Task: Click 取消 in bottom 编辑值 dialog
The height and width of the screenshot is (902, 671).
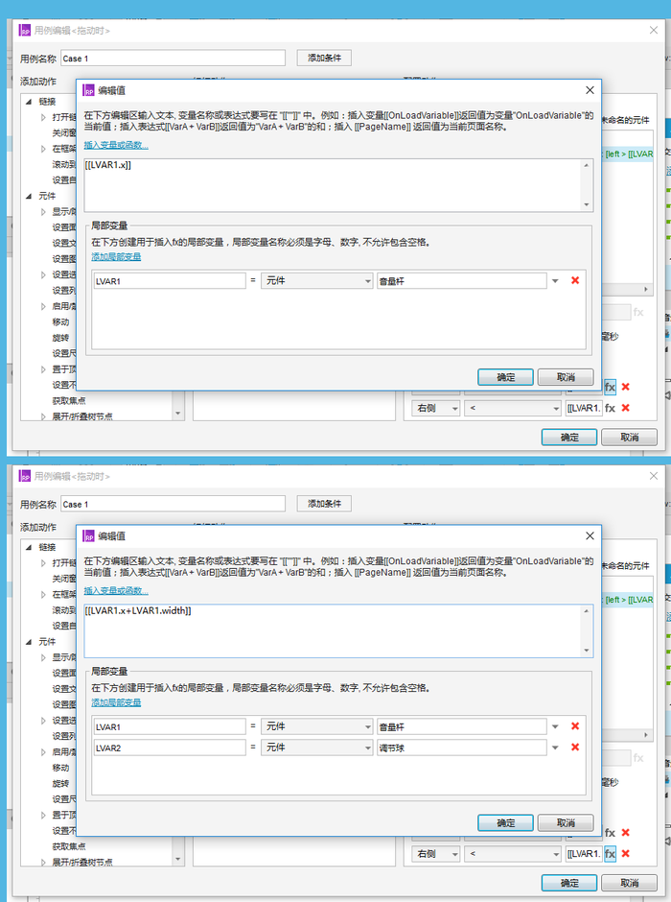Action: click(x=566, y=823)
